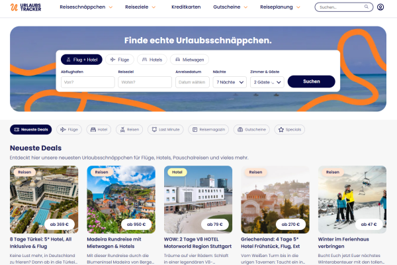The height and width of the screenshot is (265, 397).
Task: Open the Griechenland deal image
Action: tap(275, 199)
